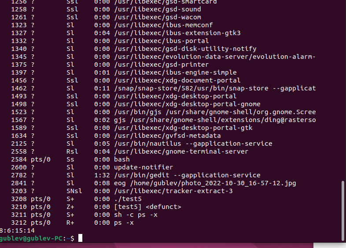
Task: Select the line '/usr/libexec/gsd-sound'
Action: click(x=158, y=9)
